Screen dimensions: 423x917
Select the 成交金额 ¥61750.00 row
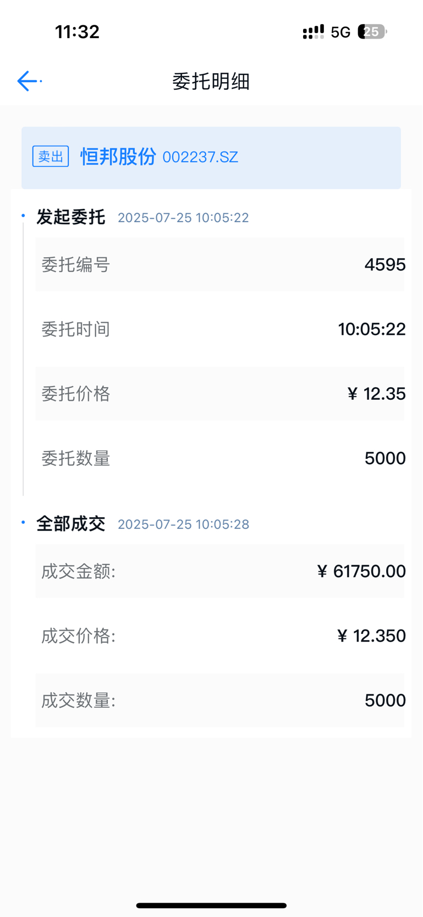[220, 571]
